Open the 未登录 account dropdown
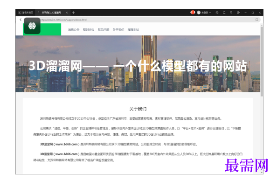 [204, 13]
